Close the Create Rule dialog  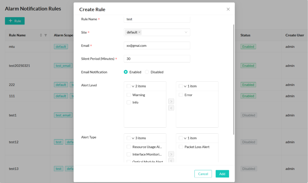click(228, 9)
